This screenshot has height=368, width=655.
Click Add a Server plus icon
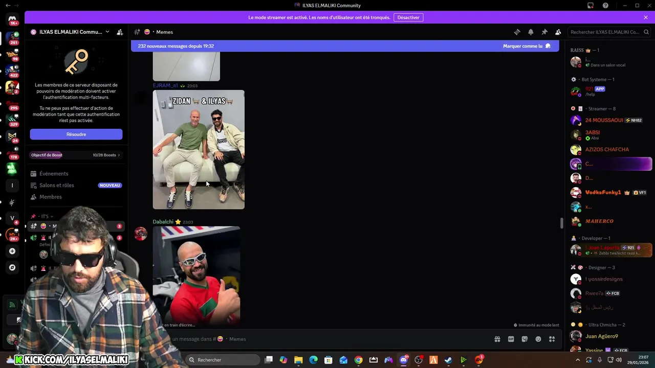12,251
